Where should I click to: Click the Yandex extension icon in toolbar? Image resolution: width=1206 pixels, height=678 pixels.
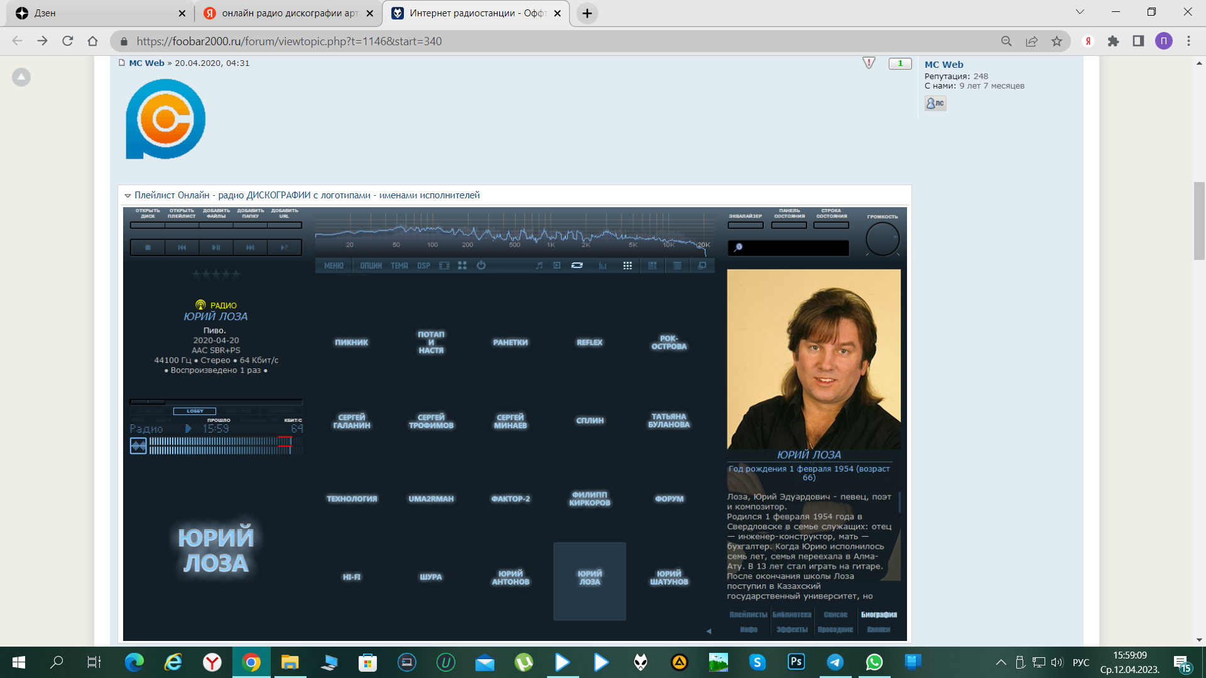tap(1088, 41)
